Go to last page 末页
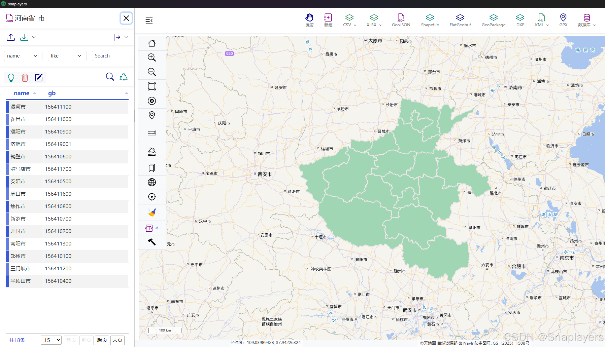The width and height of the screenshot is (605, 347). 117,340
